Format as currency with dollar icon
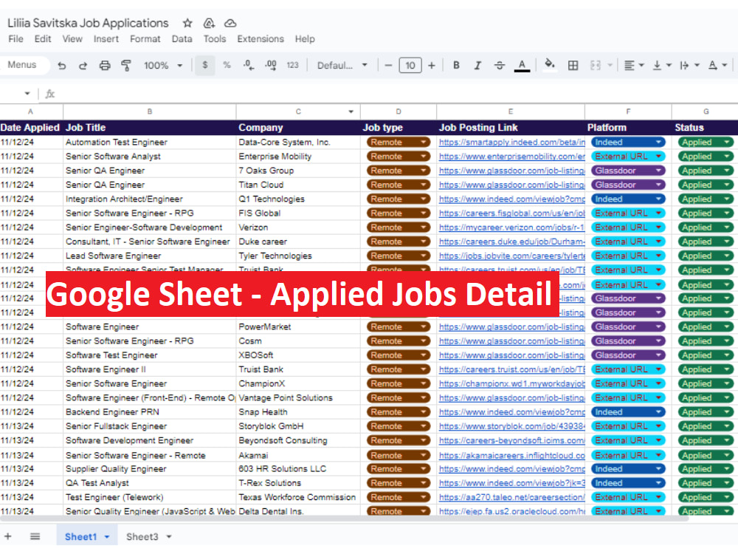The image size is (738, 554). [204, 65]
